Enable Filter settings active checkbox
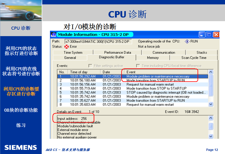 coord(90,66)
